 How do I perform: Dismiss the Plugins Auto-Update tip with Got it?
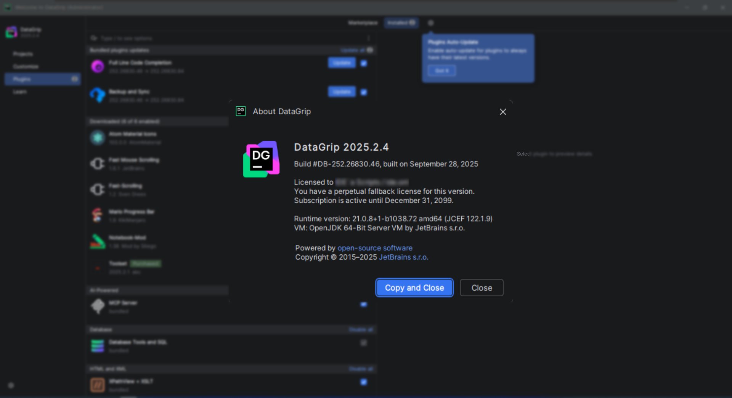[441, 71]
